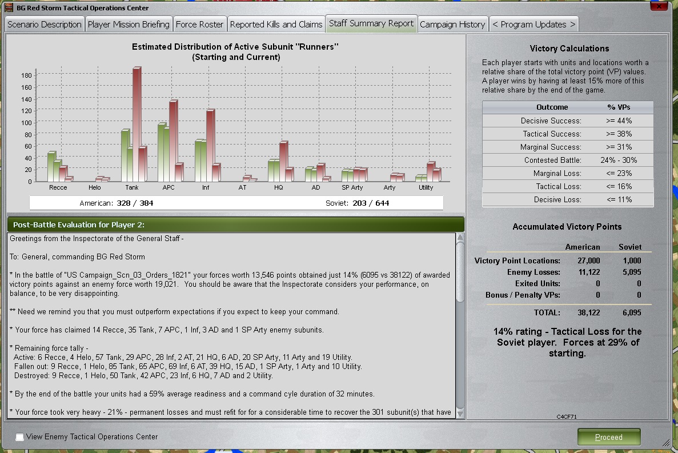Screen dimensions: 678x453
Task: Click the Recce chart axis label
Action: [58, 187]
